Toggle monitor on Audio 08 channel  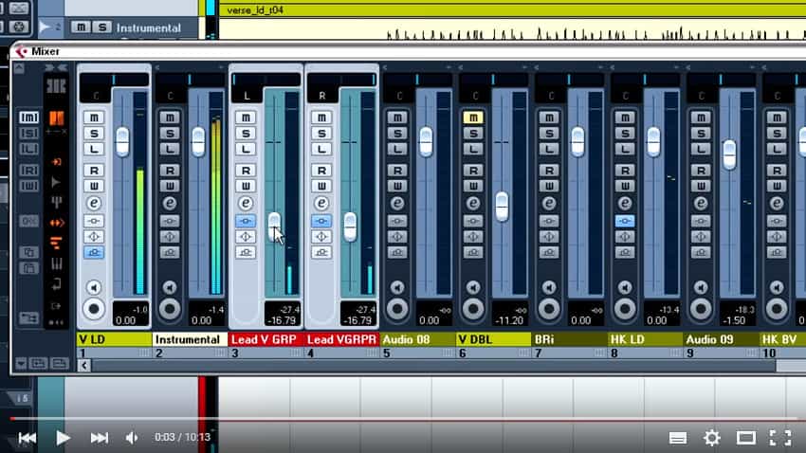click(397, 287)
